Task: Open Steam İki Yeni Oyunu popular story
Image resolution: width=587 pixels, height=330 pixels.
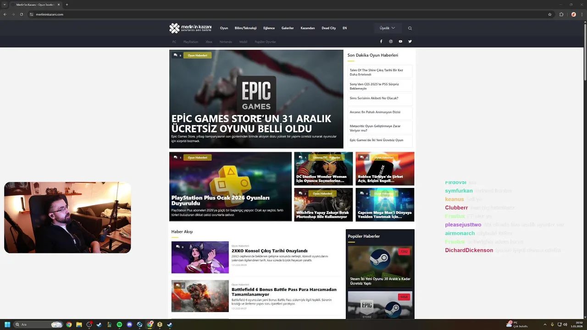Action: [380, 266]
